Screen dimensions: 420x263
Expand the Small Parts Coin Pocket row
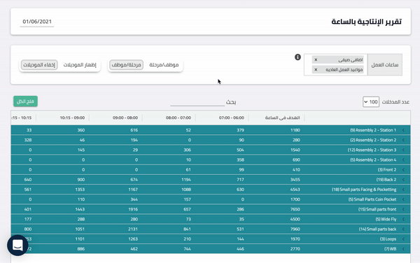click(x=403, y=199)
